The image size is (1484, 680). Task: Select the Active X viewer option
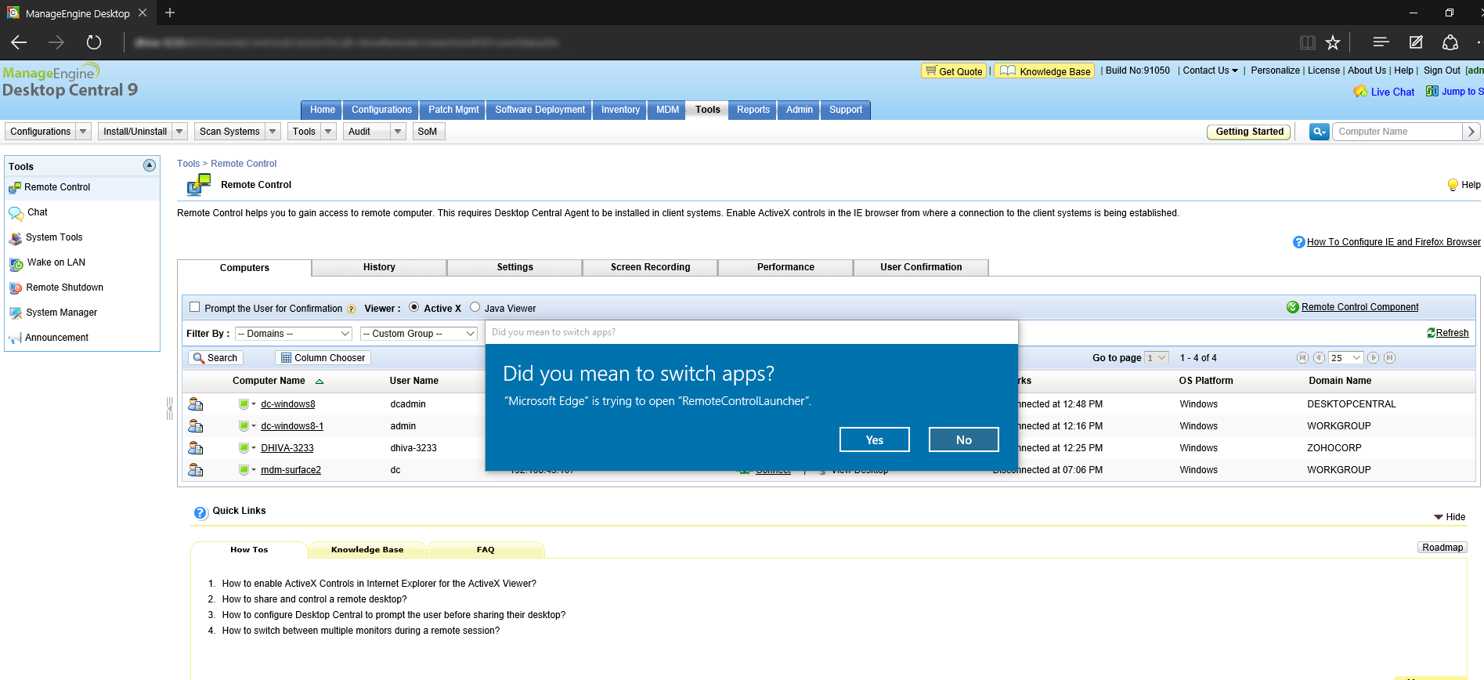pos(414,307)
